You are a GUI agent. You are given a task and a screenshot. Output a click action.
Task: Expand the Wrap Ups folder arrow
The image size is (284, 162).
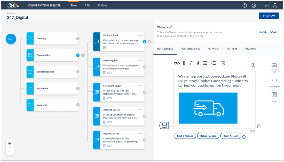pos(78,105)
